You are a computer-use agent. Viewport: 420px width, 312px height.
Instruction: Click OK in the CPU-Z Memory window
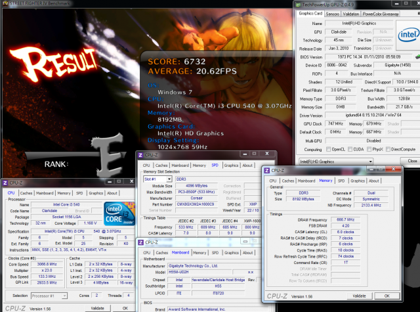point(387,296)
